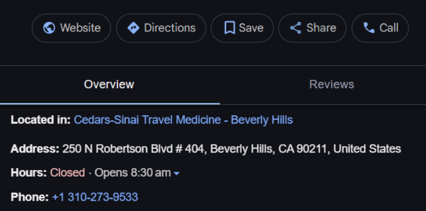Click the red Closed status text
The image size is (426, 211).
pos(67,173)
